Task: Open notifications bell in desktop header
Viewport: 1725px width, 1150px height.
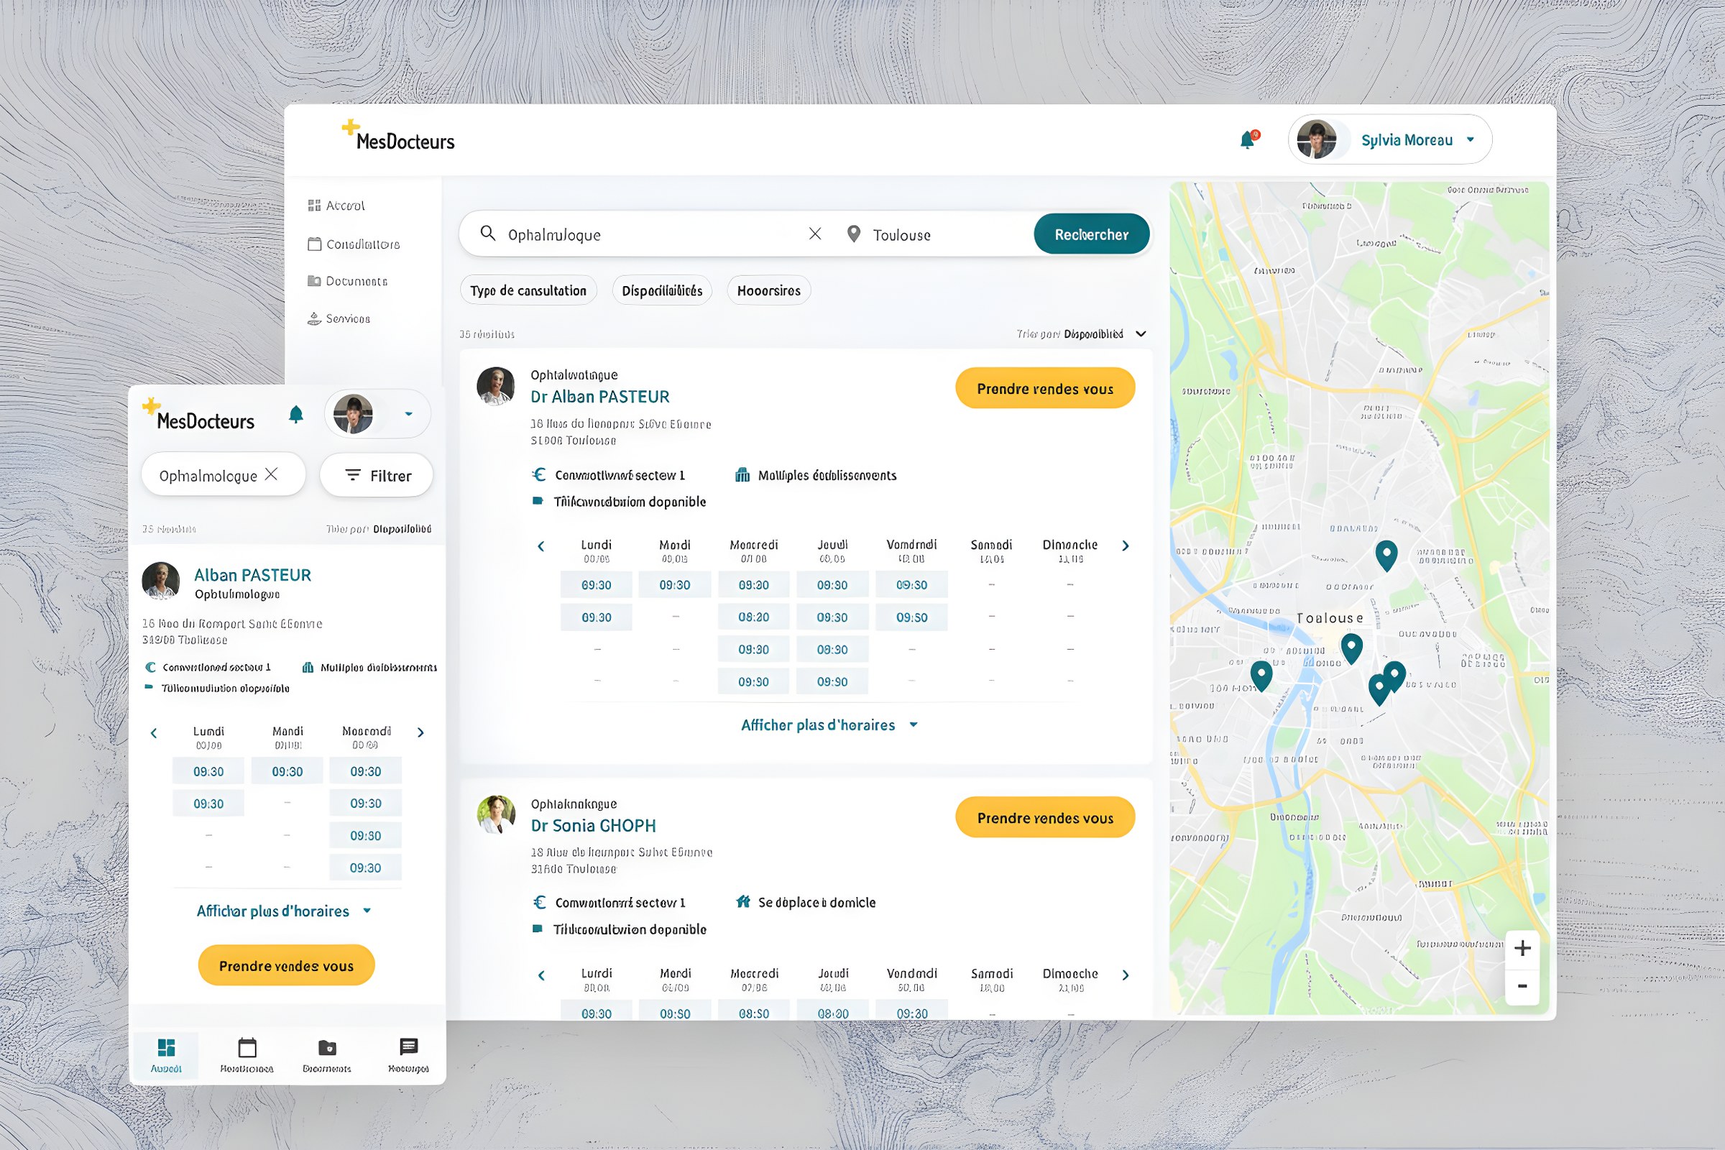Action: pyautogui.click(x=1248, y=139)
